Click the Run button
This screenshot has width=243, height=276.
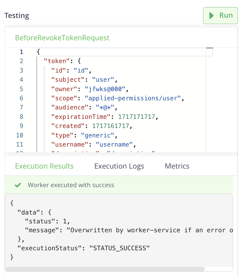pos(220,15)
